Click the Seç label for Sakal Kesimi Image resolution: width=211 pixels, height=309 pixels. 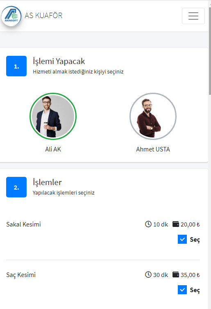coord(195,240)
